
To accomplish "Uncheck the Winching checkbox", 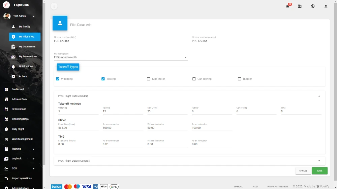I will [58, 79].
